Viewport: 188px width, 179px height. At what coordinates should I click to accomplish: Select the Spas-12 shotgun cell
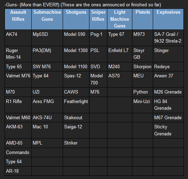[76, 79]
